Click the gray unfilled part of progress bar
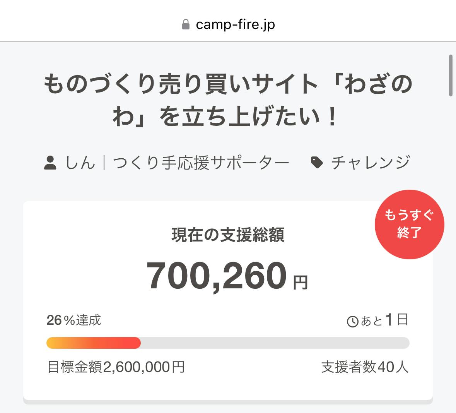This screenshot has width=456, height=413. [x=275, y=343]
